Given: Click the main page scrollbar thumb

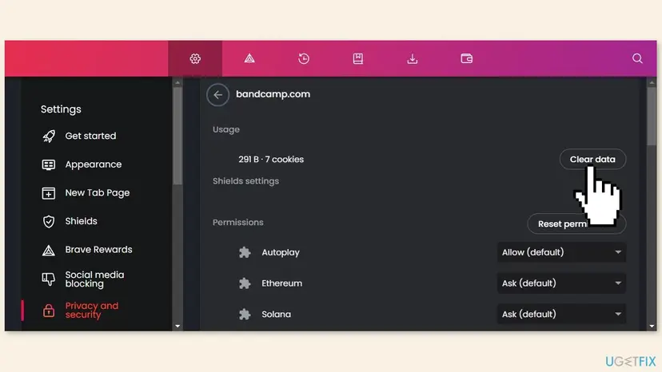Looking at the screenshot, I should point(652,117).
